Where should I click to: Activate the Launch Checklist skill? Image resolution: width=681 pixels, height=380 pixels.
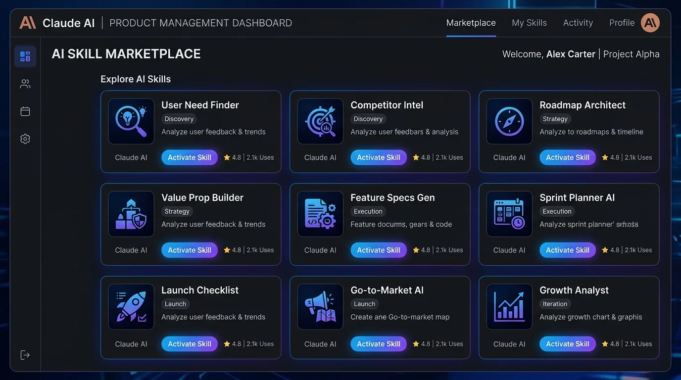click(x=190, y=344)
